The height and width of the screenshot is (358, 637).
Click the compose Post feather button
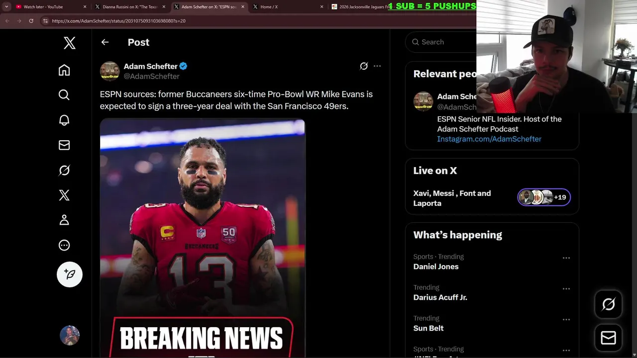click(x=70, y=274)
